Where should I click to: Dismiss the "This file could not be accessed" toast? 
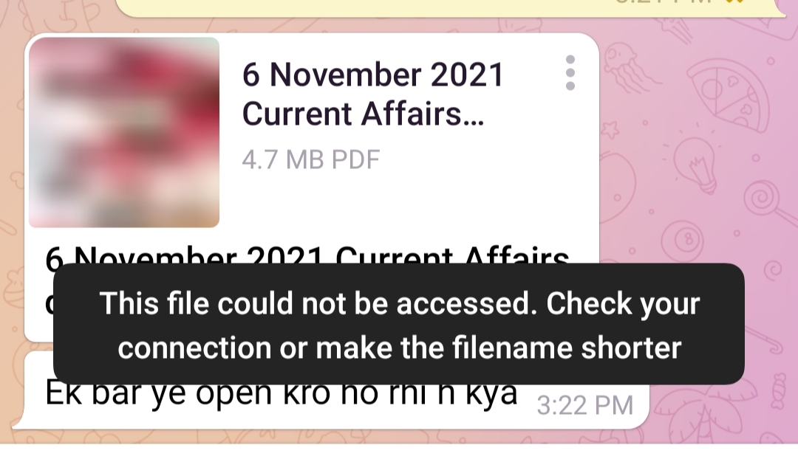(x=398, y=324)
